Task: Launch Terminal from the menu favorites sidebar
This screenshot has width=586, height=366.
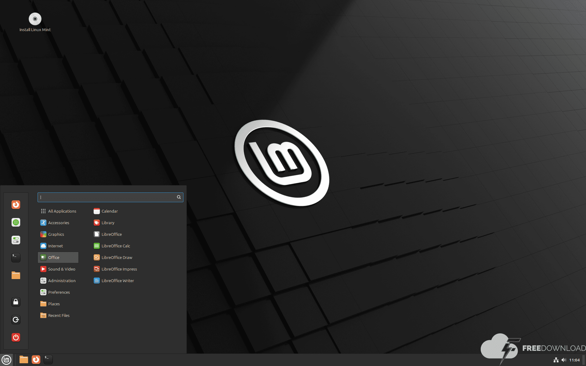Action: (16, 258)
